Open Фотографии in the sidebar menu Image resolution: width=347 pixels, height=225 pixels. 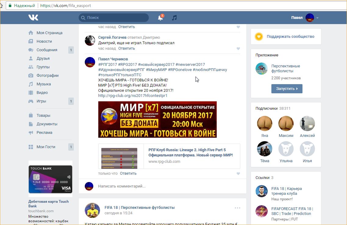(x=48, y=75)
